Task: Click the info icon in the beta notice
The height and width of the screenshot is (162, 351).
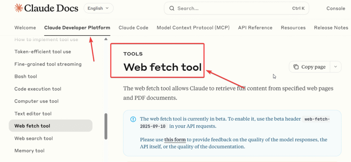Action: [x=133, y=119]
